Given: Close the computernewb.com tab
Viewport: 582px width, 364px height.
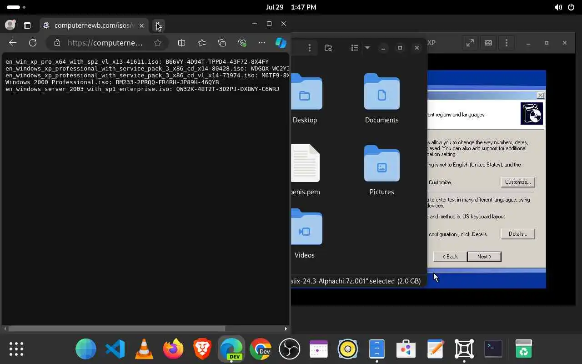Looking at the screenshot, I should coord(141,25).
